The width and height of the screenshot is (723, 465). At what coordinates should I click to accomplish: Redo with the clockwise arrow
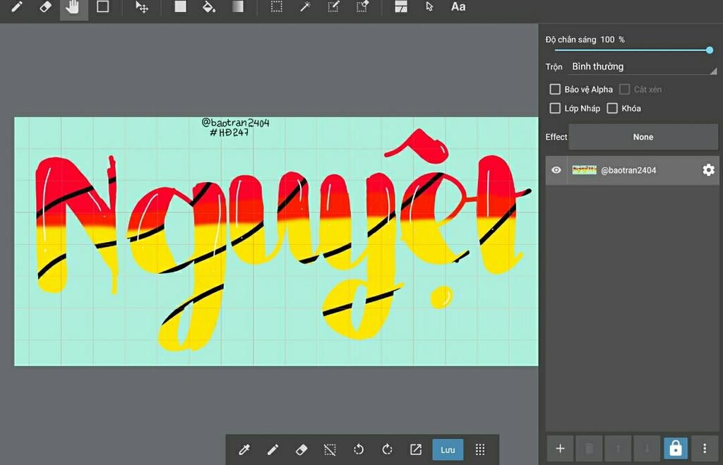pyautogui.click(x=388, y=449)
